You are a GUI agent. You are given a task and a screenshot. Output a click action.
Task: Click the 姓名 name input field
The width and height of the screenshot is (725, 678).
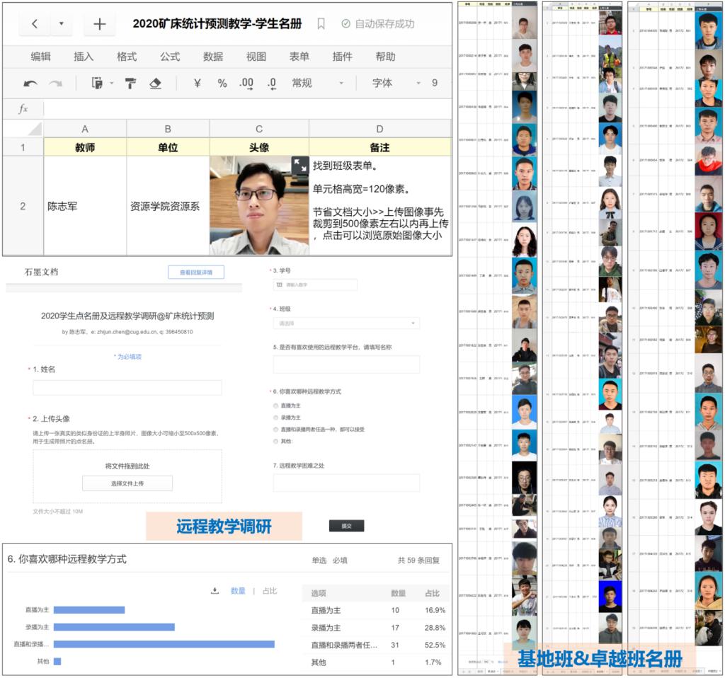coord(127,388)
